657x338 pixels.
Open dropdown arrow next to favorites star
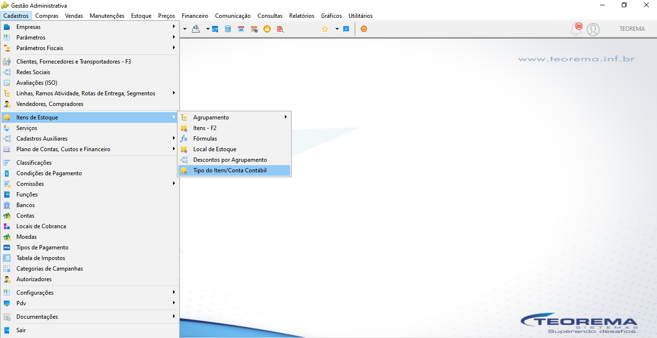click(x=337, y=29)
